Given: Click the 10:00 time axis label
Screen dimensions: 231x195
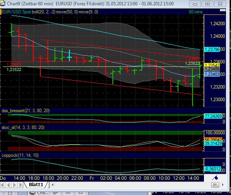Looking at the screenshot, I should point(164,178).
